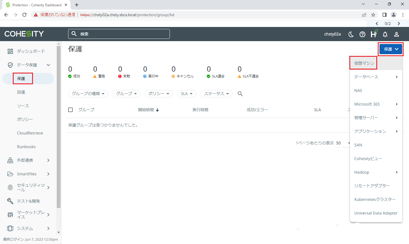Image resolution: width=409 pixels, height=244 pixels.
Task: Click the SmartFiles folder icon
Action: pyautogui.click(x=10, y=174)
